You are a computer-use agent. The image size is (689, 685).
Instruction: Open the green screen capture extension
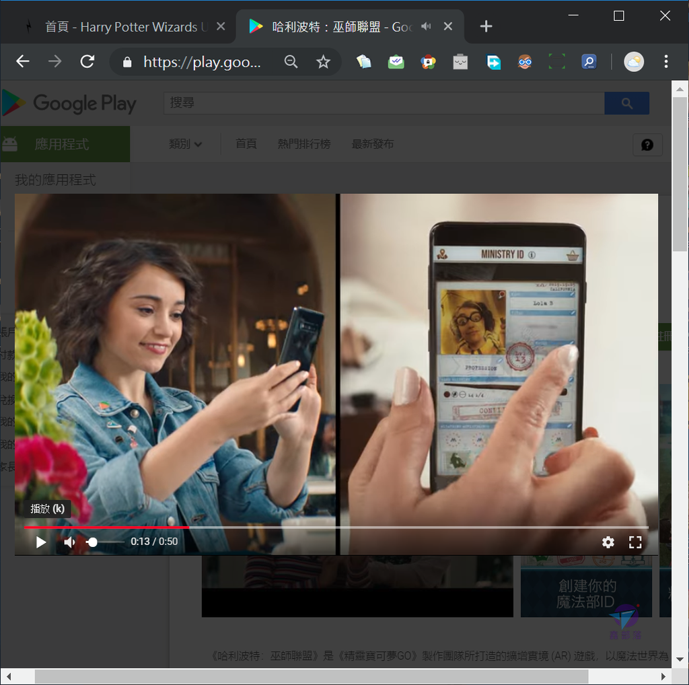point(556,61)
